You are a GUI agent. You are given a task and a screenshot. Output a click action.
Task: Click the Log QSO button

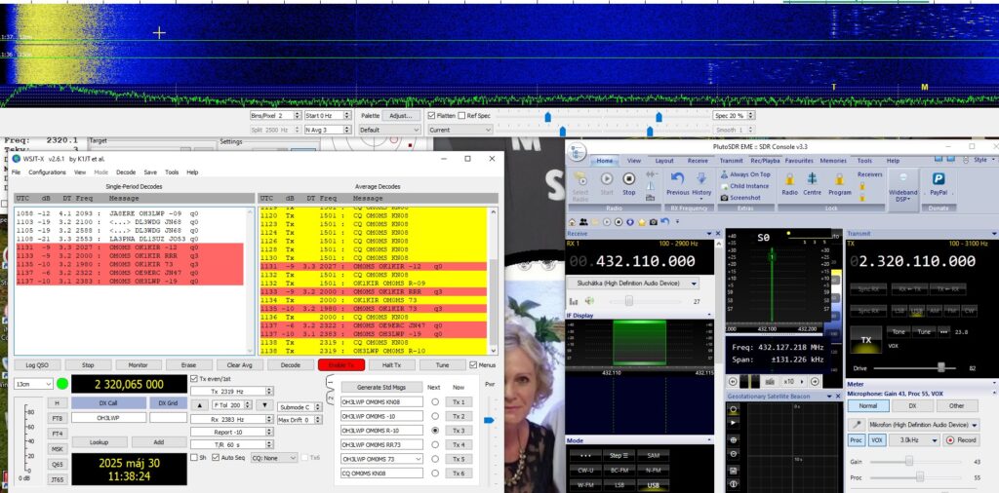(x=37, y=365)
